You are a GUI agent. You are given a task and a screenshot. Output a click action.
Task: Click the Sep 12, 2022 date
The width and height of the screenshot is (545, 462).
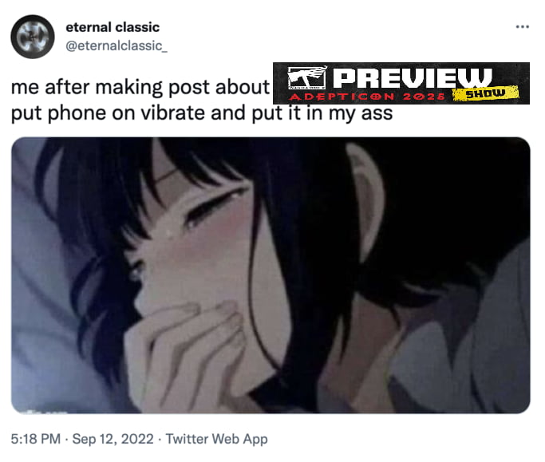(113, 439)
